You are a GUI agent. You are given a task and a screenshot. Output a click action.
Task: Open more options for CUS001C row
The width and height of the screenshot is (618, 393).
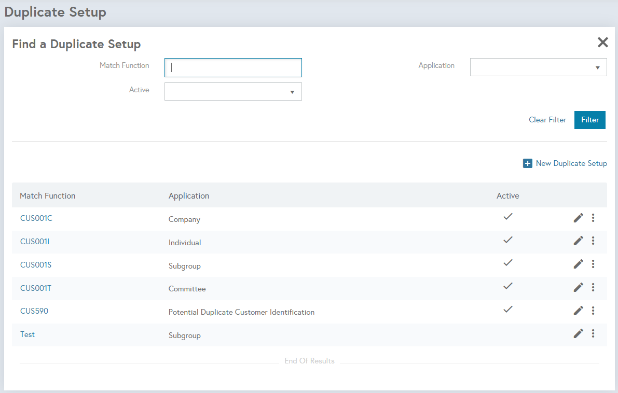click(x=593, y=218)
